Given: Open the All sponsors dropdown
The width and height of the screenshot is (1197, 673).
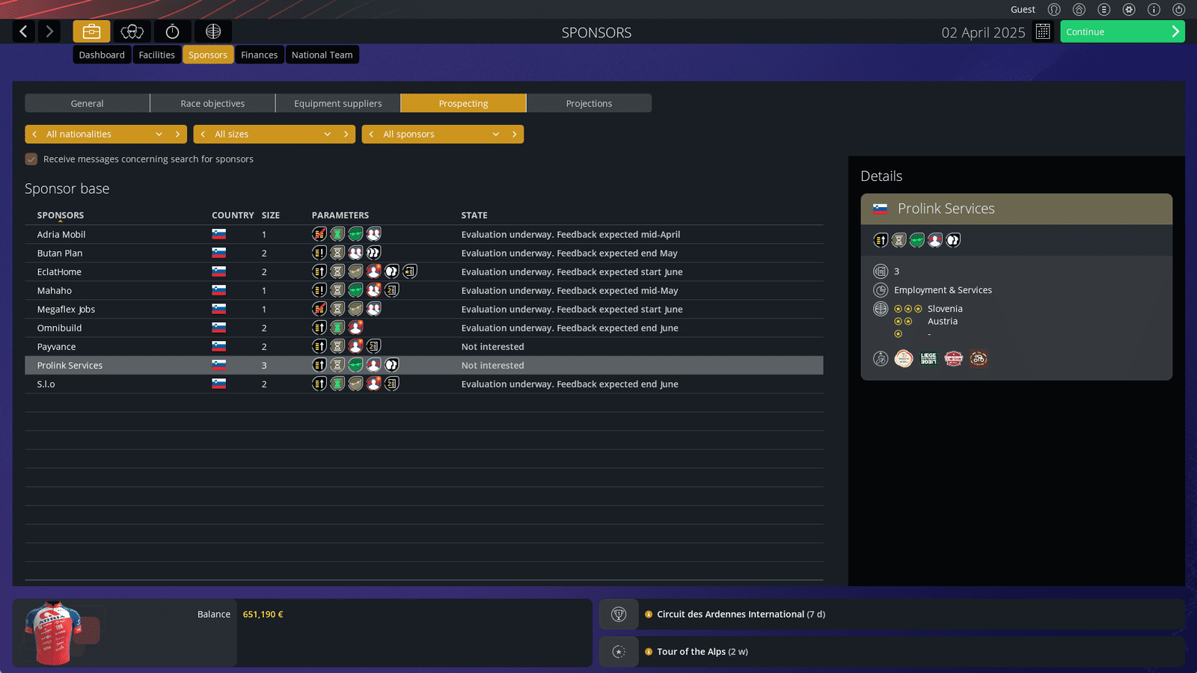Looking at the screenshot, I should click(x=441, y=135).
